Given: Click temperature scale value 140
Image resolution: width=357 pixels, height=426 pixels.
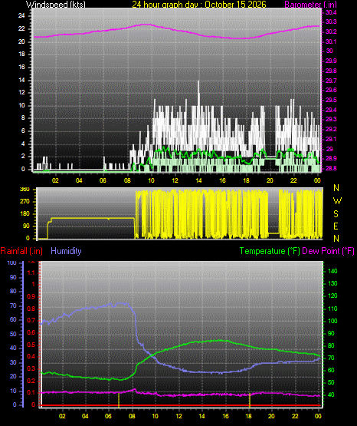Looking at the screenshot, I should [332, 271].
